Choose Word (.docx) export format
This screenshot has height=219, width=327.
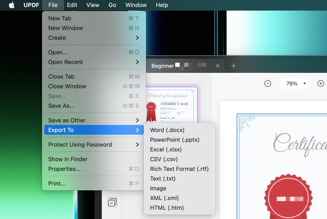pyautogui.click(x=167, y=130)
